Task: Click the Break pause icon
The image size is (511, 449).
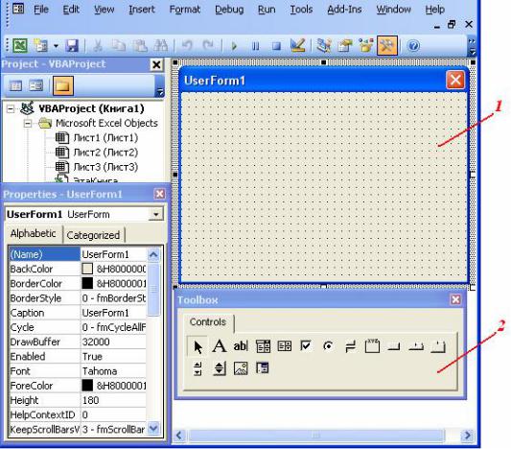Action: [x=255, y=46]
